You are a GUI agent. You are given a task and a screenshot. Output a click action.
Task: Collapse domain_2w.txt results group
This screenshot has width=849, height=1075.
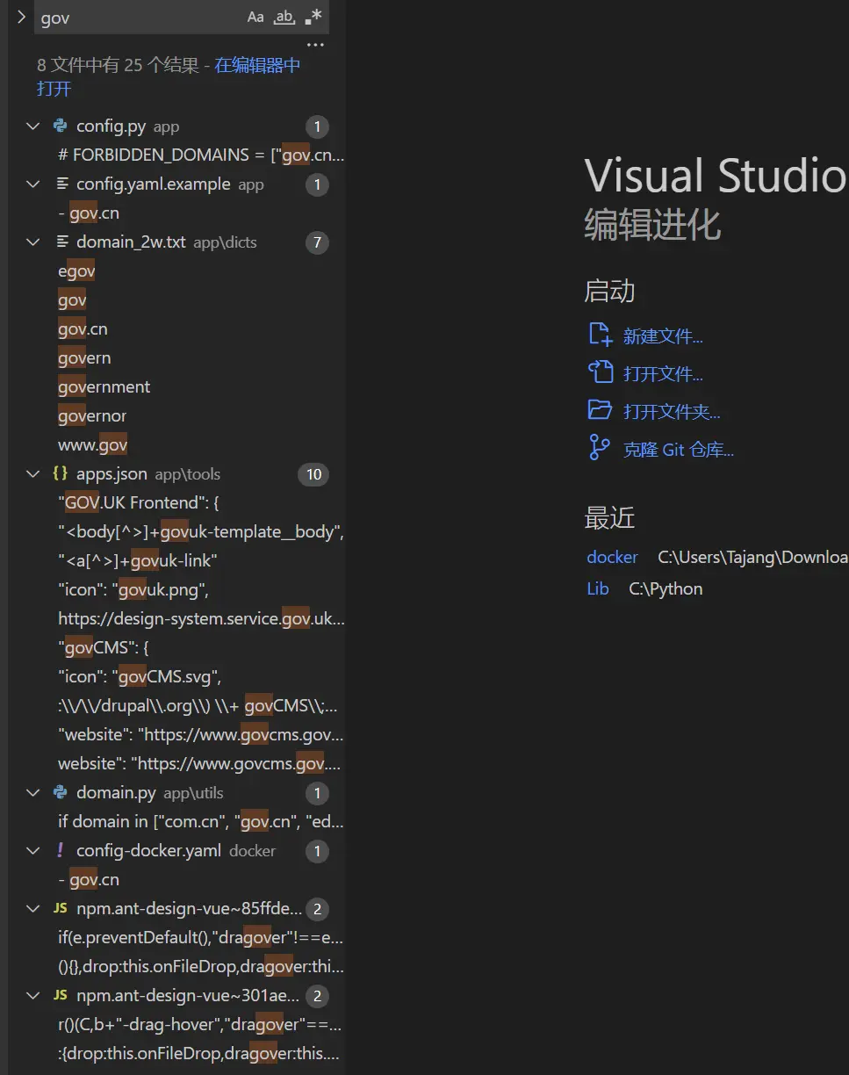[x=33, y=242]
